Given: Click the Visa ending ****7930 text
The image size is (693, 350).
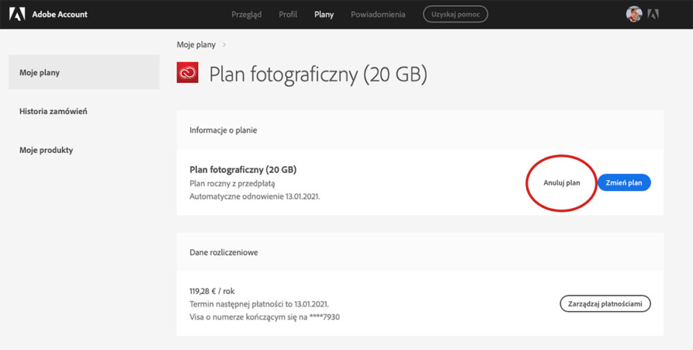Looking at the screenshot, I should tap(265, 317).
